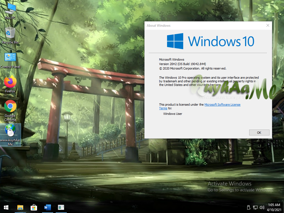Viewport: 284px width, 213px height.
Task: Open Microsoft Store from the taskbar
Action: pos(34,207)
